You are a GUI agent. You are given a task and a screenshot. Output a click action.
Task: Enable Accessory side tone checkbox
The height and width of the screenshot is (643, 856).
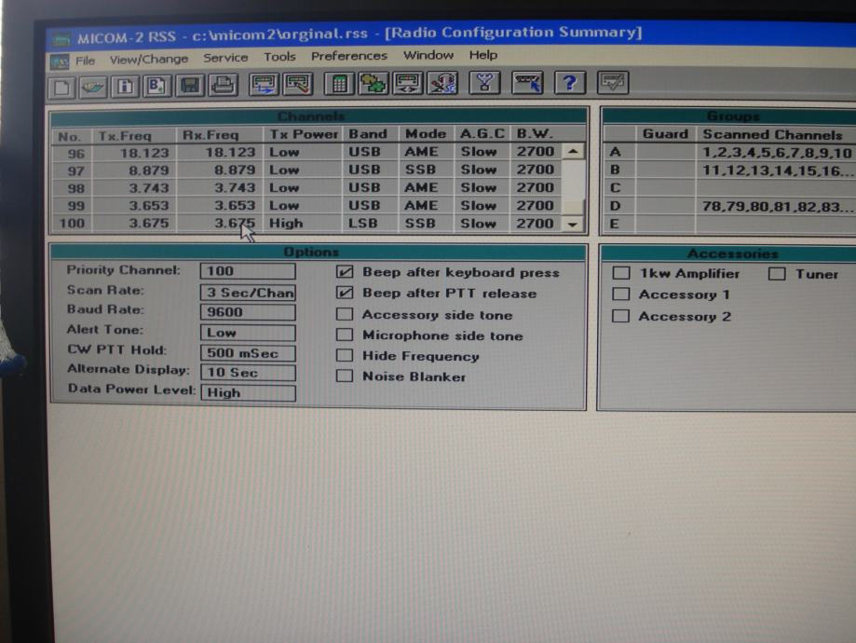[344, 313]
